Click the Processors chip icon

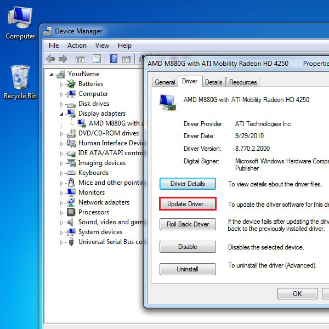point(71,212)
